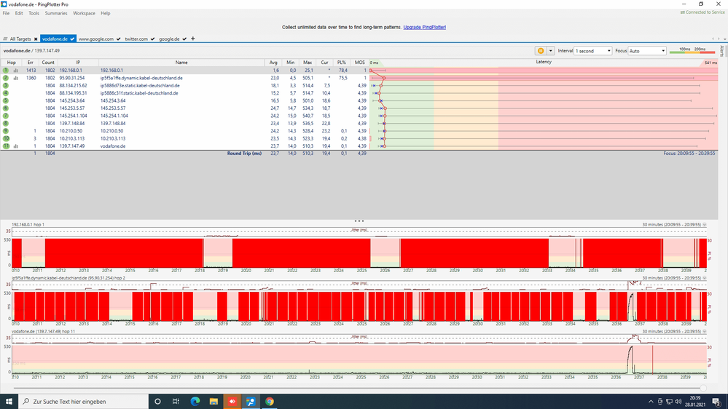Image resolution: width=728 pixels, height=409 pixels.
Task: Switch to the www.google.com tab
Action: [95, 39]
